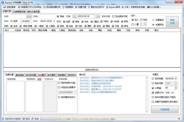Toggle the 成人 passenger checkbox
The height and width of the screenshot is (122, 184).
[x=133, y=20]
